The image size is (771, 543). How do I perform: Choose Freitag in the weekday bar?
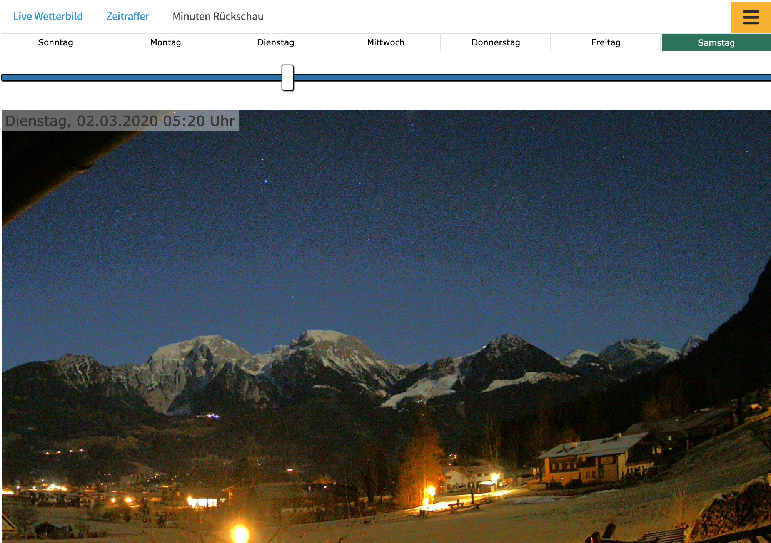click(606, 42)
